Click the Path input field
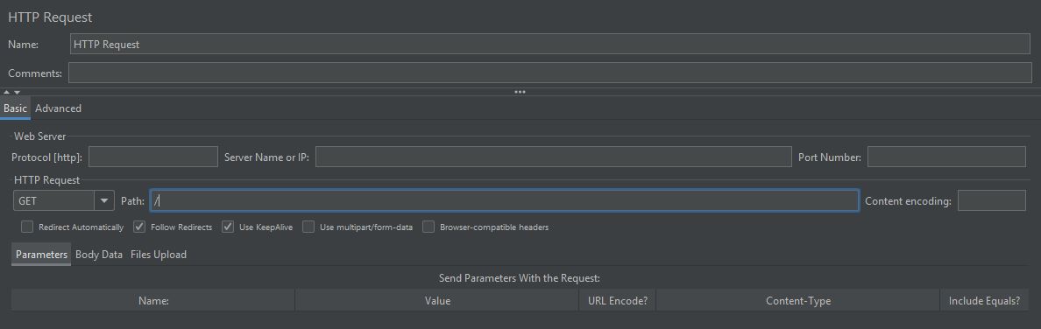 [505, 200]
